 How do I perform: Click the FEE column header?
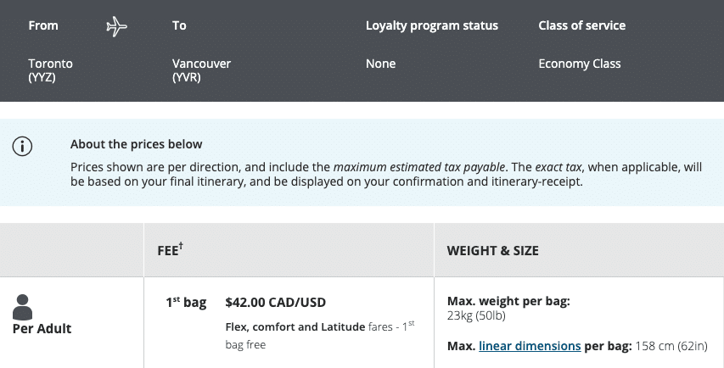coord(170,250)
